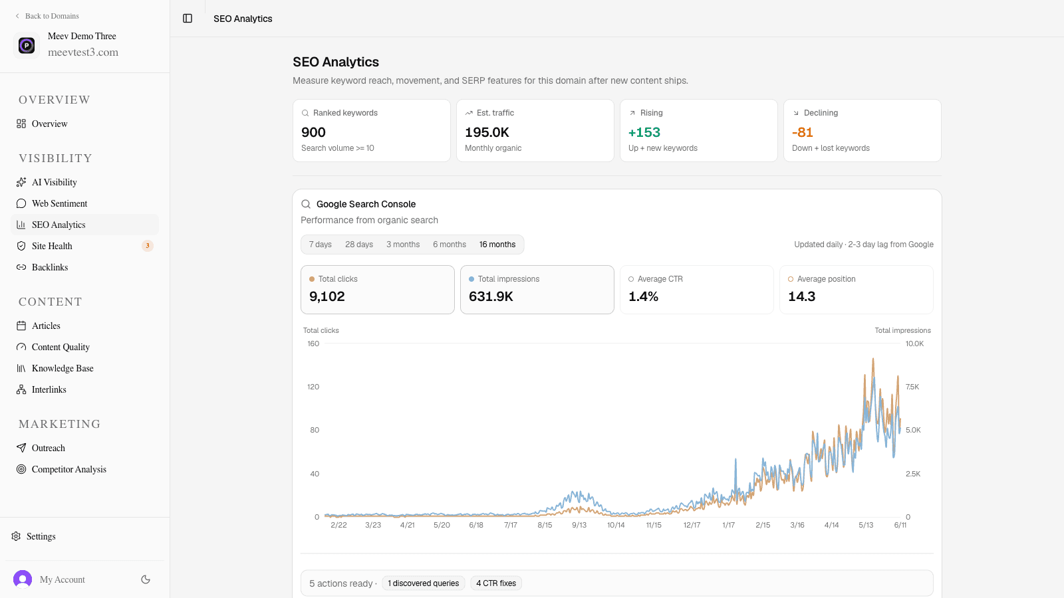Select the 28 days range tab

(x=359, y=245)
